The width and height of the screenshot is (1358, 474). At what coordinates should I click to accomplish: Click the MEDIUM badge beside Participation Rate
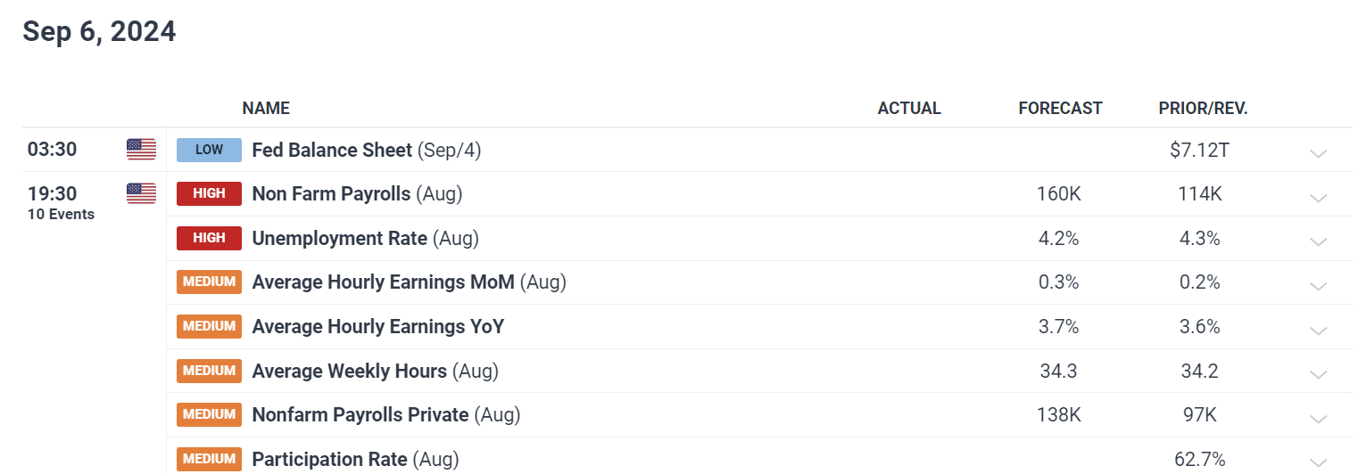[209, 459]
